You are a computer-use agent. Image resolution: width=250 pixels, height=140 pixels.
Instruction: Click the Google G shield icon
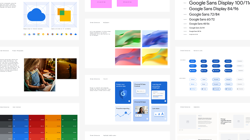coord(123,94)
